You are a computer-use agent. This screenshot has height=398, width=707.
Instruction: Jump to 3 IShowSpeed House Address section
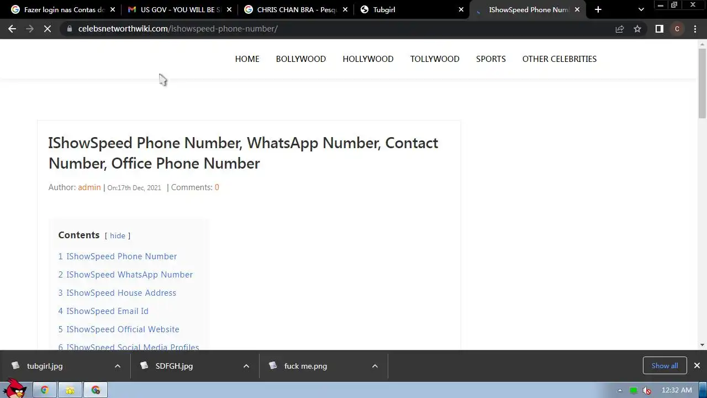[x=117, y=293]
